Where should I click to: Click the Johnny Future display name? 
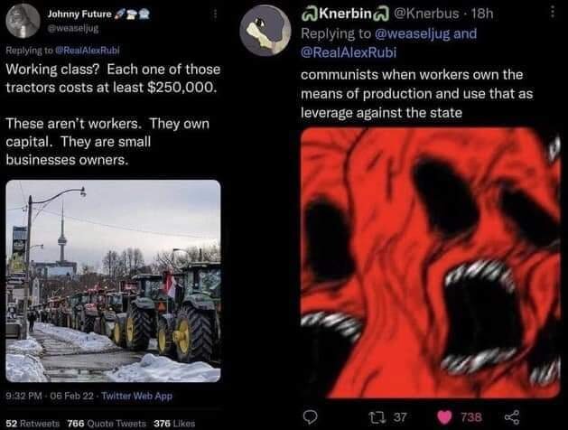pyautogui.click(x=79, y=14)
